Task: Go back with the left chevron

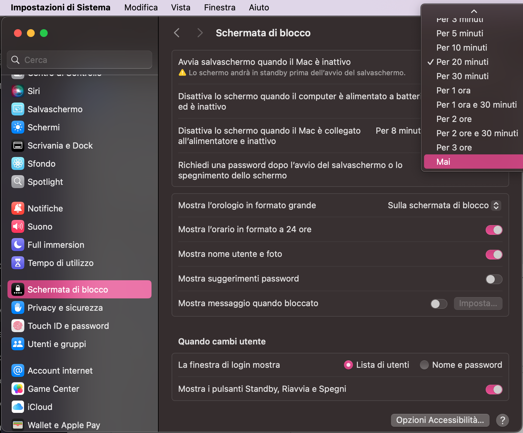Action: click(x=177, y=33)
